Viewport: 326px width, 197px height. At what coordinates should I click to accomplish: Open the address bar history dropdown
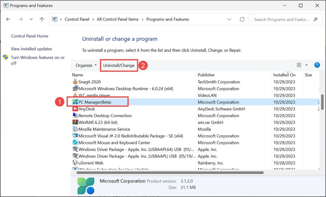(x=229, y=19)
